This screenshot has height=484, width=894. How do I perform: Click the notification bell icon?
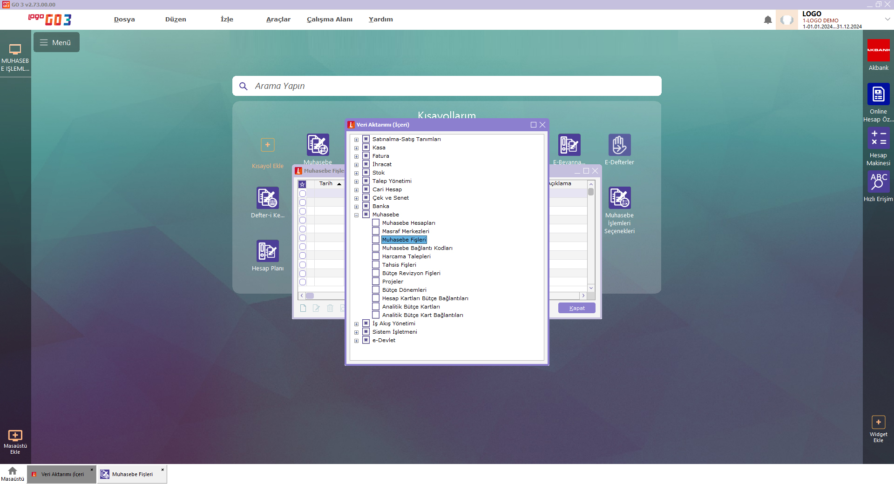[x=768, y=20]
